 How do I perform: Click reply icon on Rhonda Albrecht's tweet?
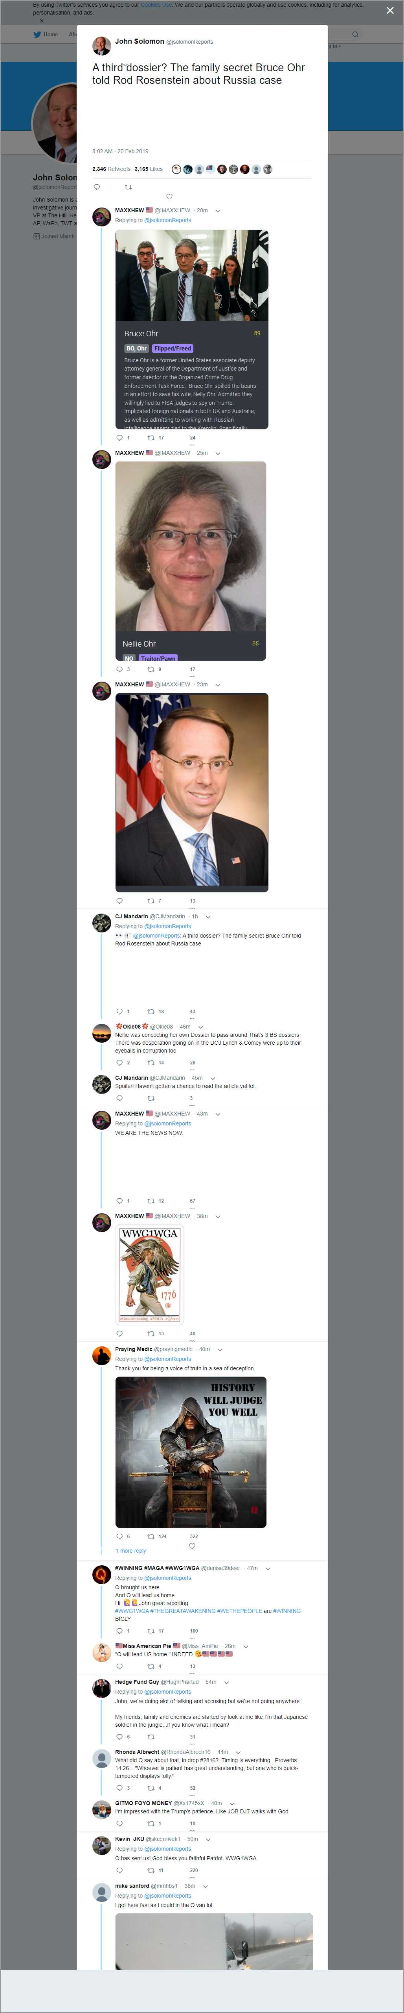click(x=119, y=1788)
